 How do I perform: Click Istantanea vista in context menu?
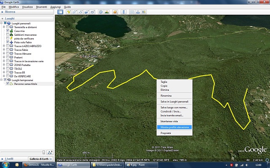[x=174, y=121]
